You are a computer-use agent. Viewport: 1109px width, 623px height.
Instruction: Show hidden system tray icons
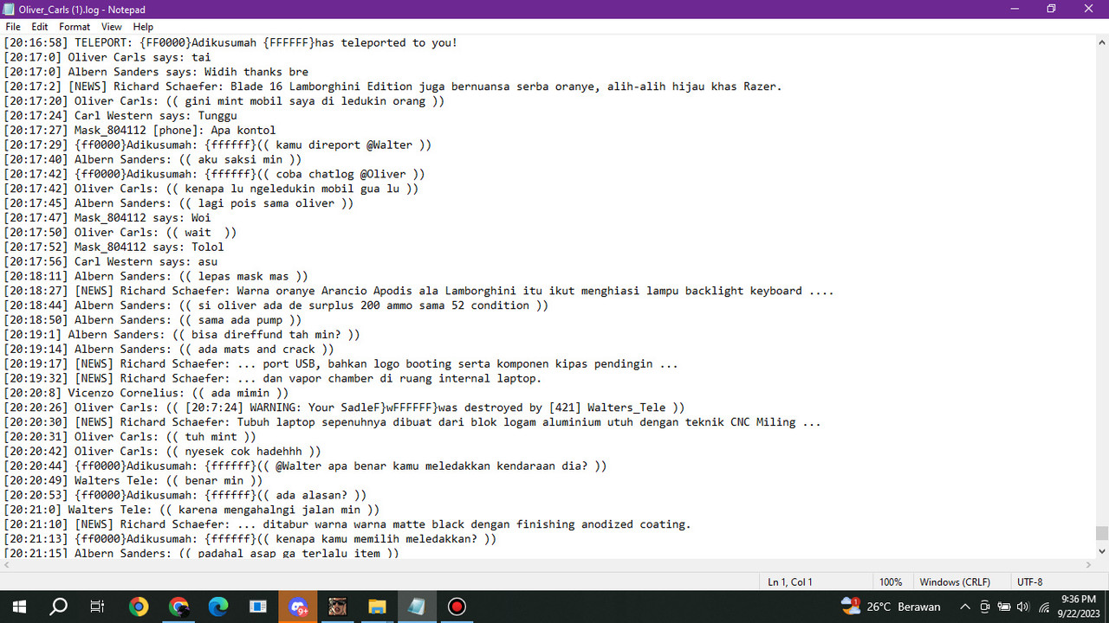(965, 607)
